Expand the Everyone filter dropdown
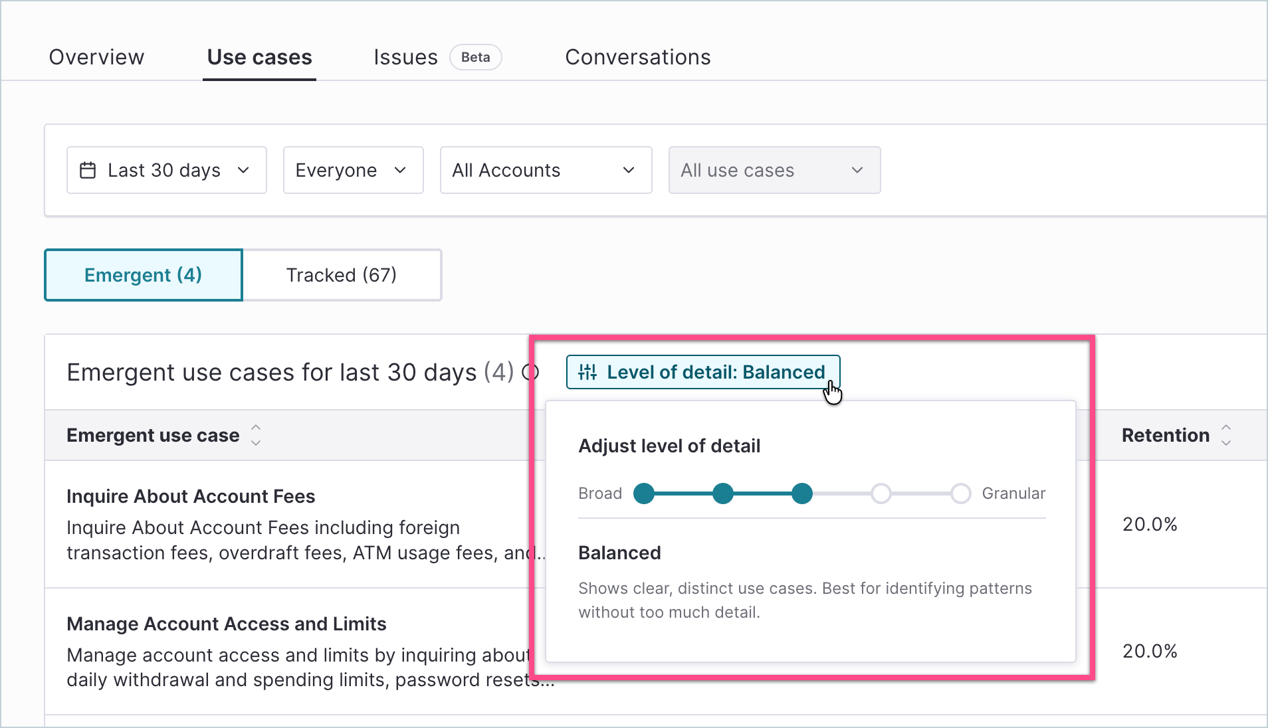The image size is (1268, 728). pos(354,170)
